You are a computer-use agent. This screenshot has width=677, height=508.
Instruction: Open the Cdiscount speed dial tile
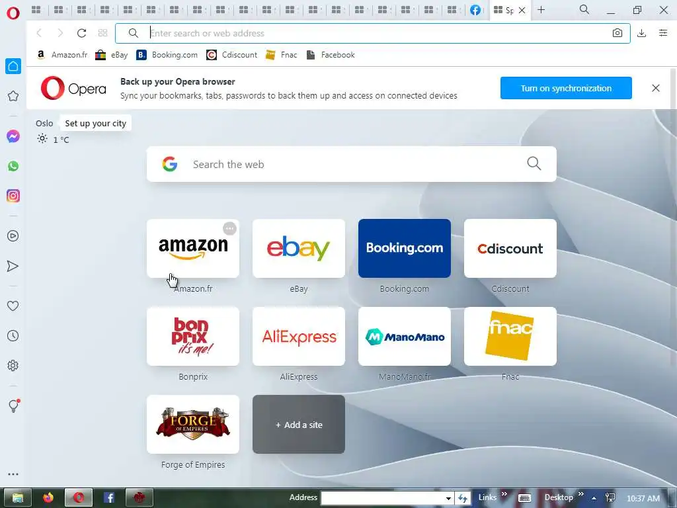[x=510, y=249]
